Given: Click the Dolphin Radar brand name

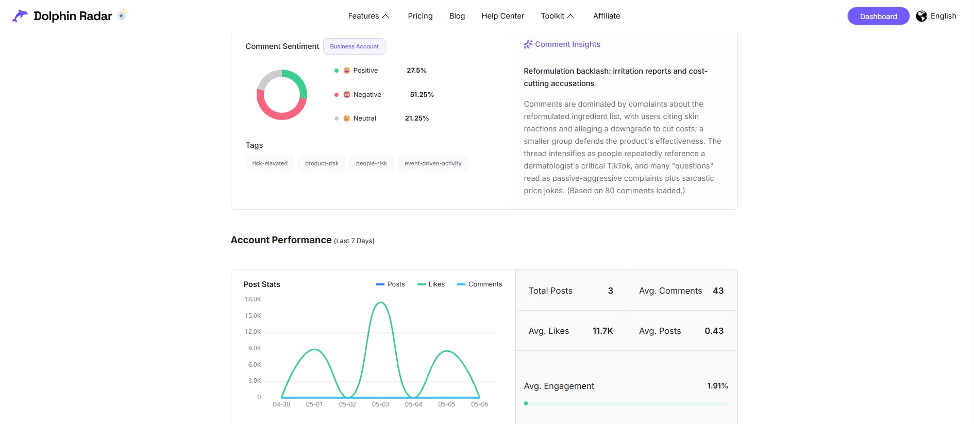Looking at the screenshot, I should pyautogui.click(x=73, y=16).
